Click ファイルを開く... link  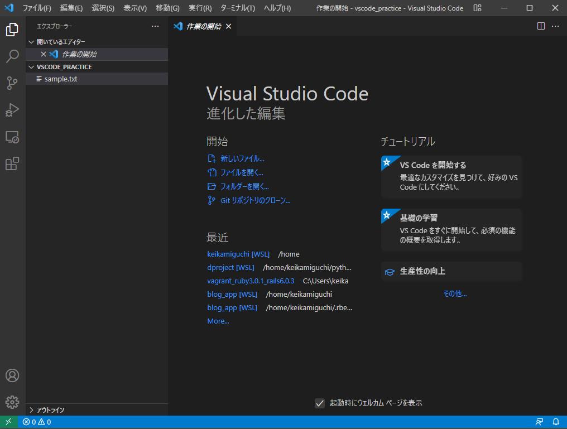point(242,172)
